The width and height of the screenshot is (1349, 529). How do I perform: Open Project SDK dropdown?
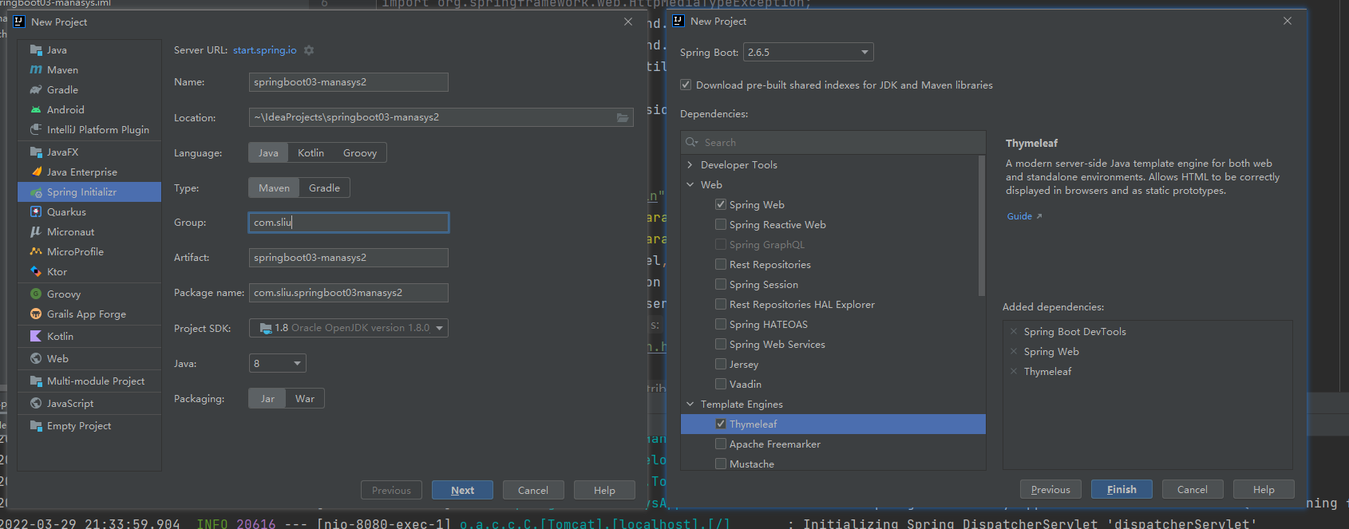pyautogui.click(x=349, y=328)
